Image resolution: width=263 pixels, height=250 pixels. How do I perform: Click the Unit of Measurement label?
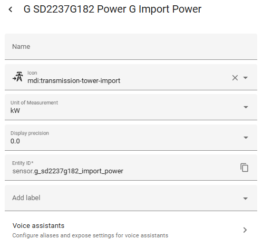tap(34, 102)
